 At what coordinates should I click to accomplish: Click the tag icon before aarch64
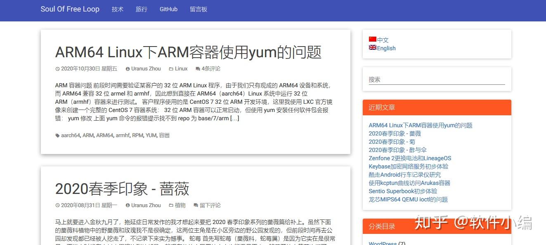(57, 135)
